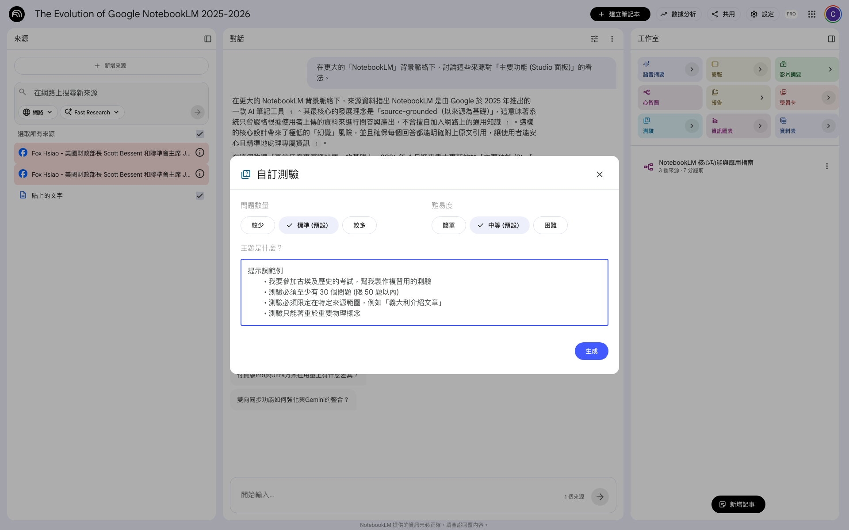
Task: Click the 學習卡 flashcards icon
Action: [783, 92]
